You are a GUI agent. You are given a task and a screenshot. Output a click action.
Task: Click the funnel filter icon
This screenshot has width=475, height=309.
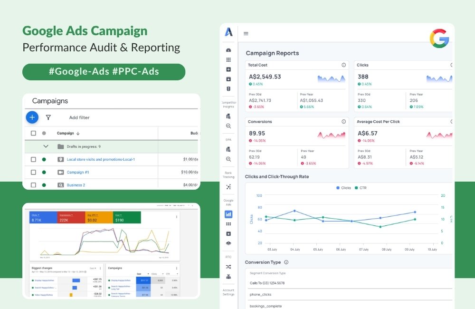click(x=48, y=117)
